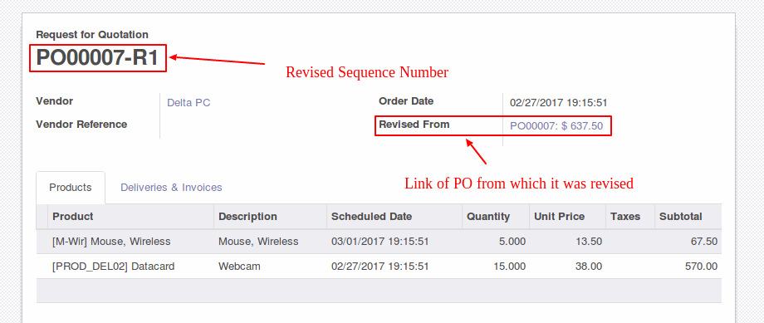This screenshot has height=323, width=764.
Task: Click the 15.000 quantity cell
Action: point(496,267)
